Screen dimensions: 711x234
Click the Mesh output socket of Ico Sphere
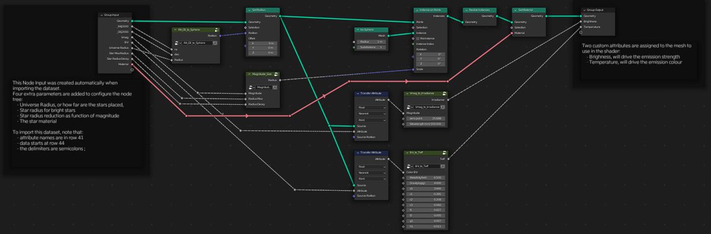(x=389, y=35)
